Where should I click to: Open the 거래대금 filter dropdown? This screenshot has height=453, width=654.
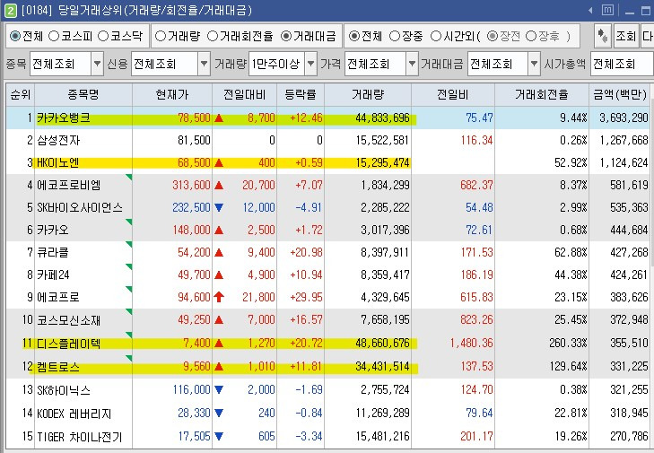(x=534, y=64)
